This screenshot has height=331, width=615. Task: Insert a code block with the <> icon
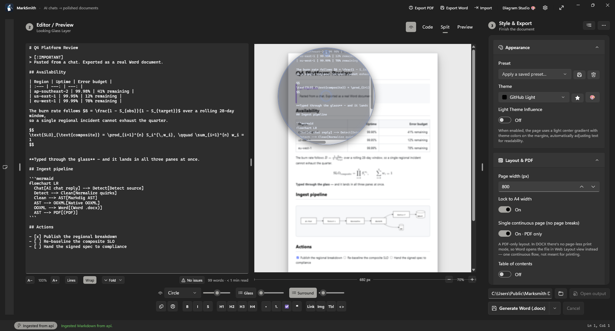click(x=341, y=307)
